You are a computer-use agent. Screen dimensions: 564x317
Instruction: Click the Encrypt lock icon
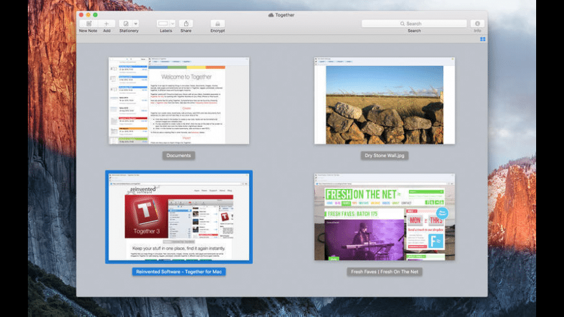coord(218,24)
